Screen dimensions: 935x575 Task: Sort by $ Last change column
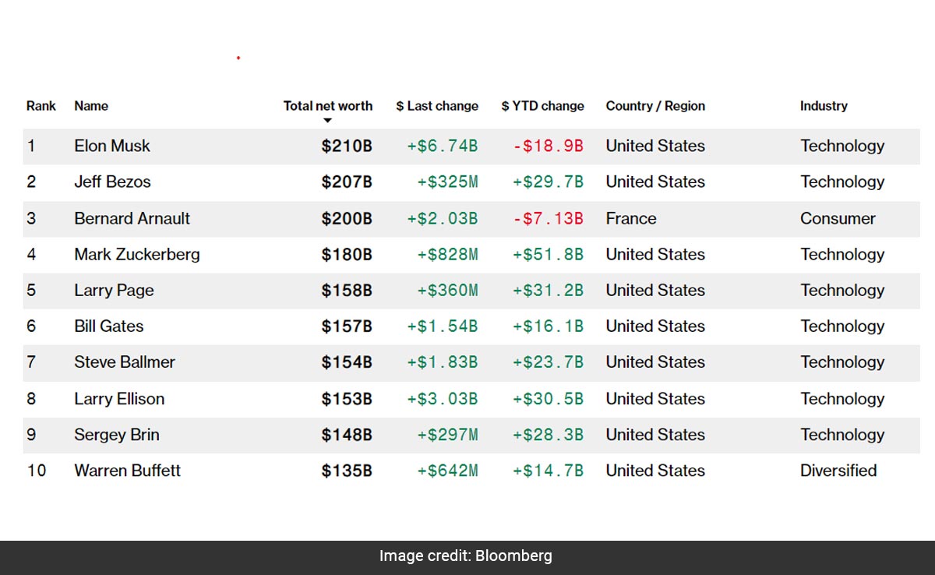click(x=436, y=106)
